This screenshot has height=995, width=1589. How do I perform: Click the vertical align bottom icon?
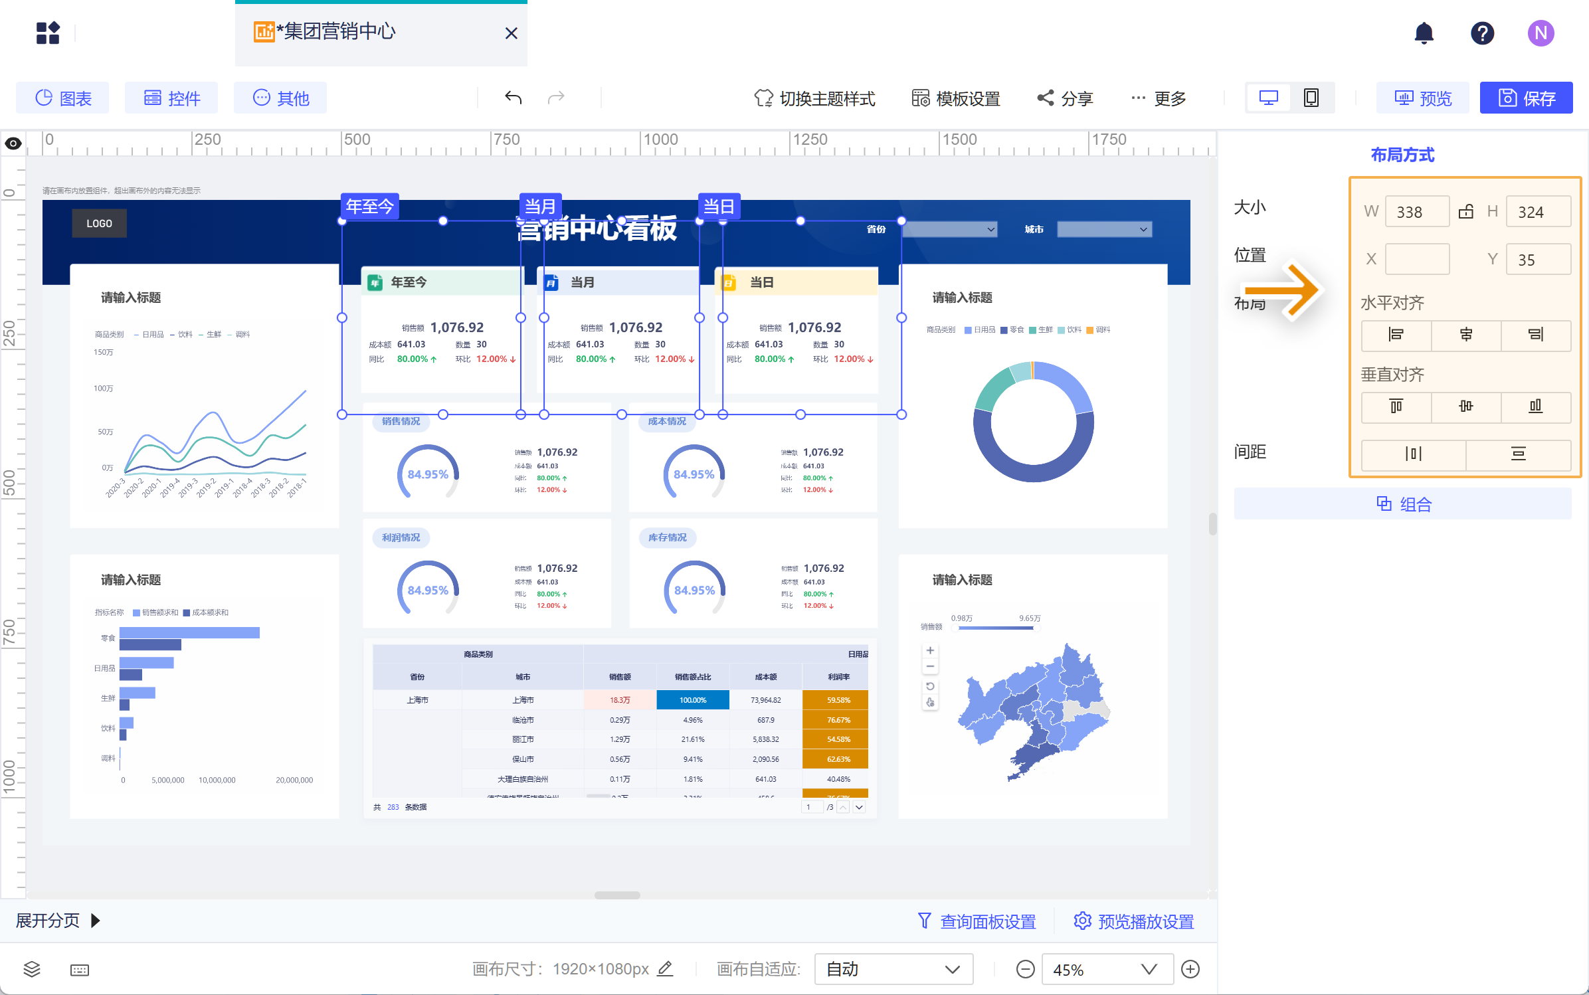click(1535, 407)
